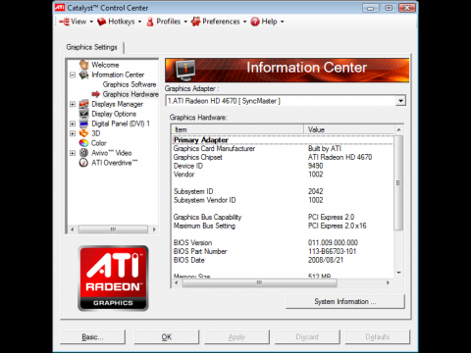Click the tree panel scroll-right arrow
This screenshot has height=353, width=471.
coord(154,229)
